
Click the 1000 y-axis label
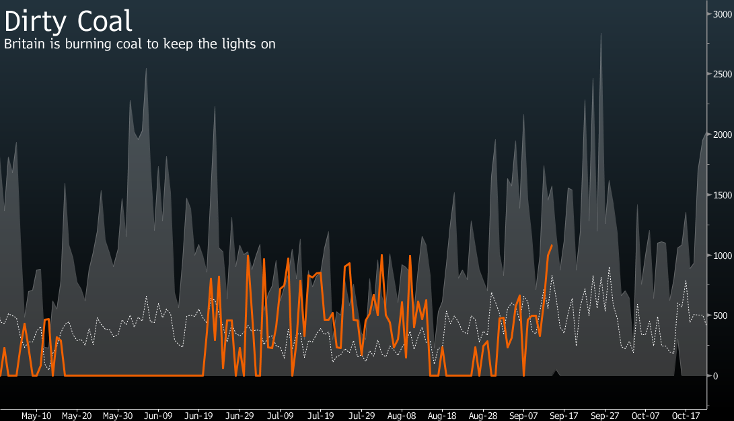(x=723, y=256)
